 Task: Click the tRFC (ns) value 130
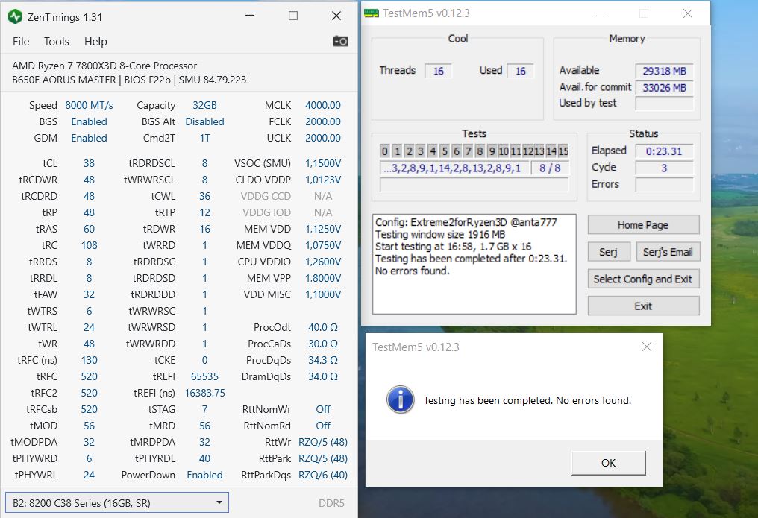pos(89,360)
